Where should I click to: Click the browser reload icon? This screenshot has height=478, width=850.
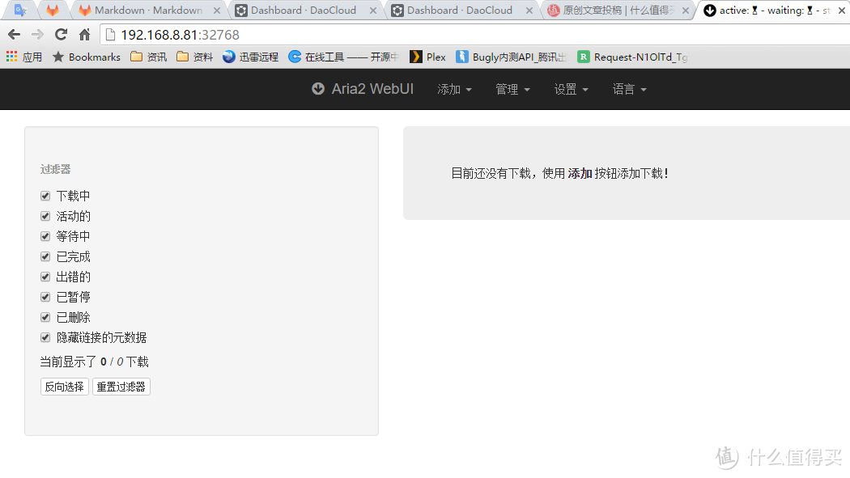(x=61, y=35)
